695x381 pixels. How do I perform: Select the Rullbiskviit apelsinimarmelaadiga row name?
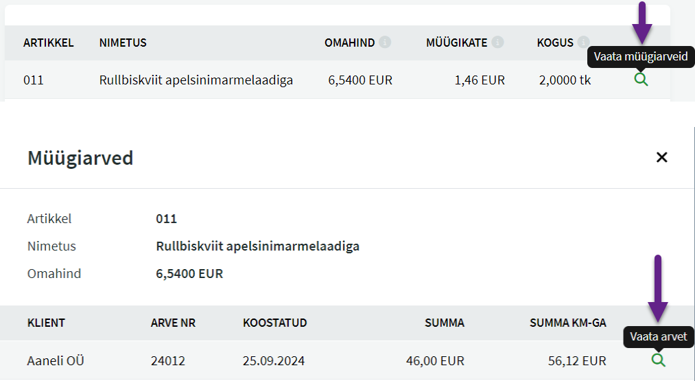pos(196,80)
